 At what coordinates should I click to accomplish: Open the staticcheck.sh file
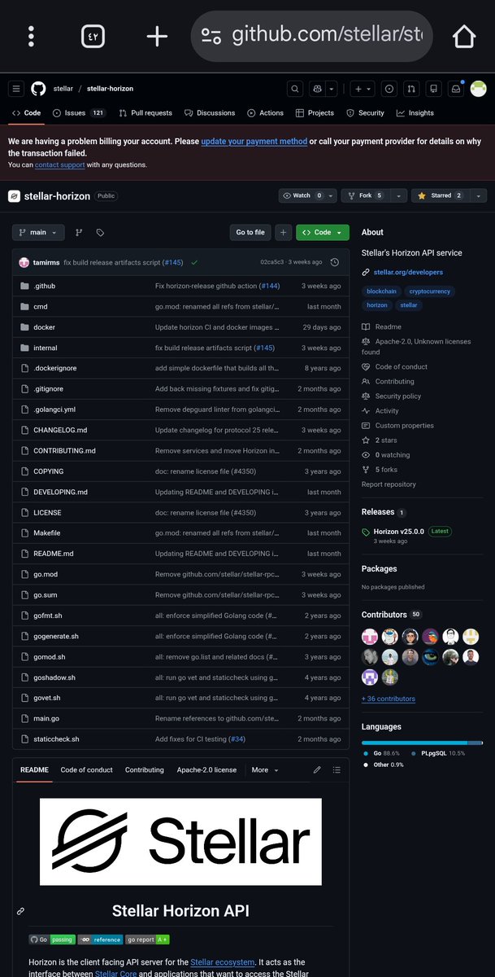[x=56, y=739]
